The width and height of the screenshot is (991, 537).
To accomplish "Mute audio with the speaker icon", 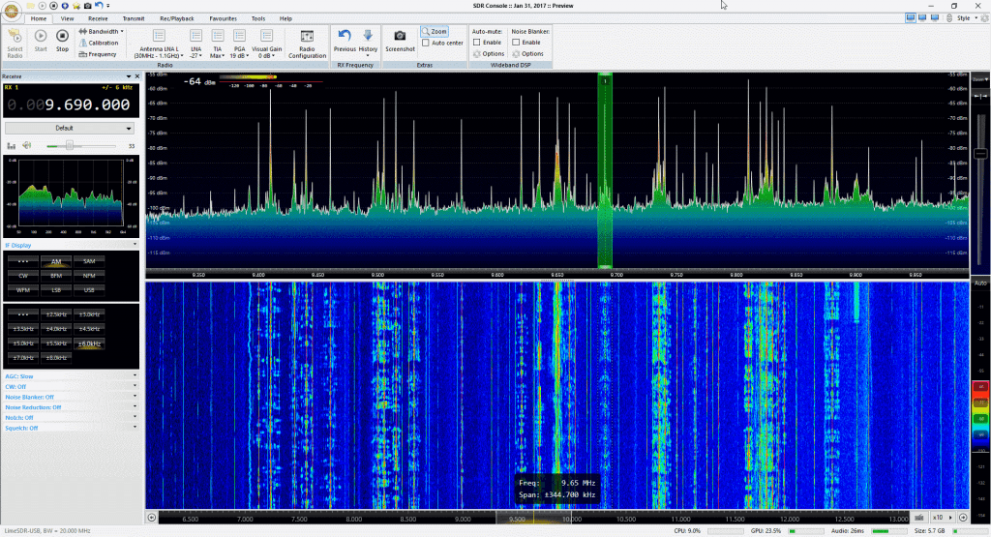I will click(x=26, y=145).
